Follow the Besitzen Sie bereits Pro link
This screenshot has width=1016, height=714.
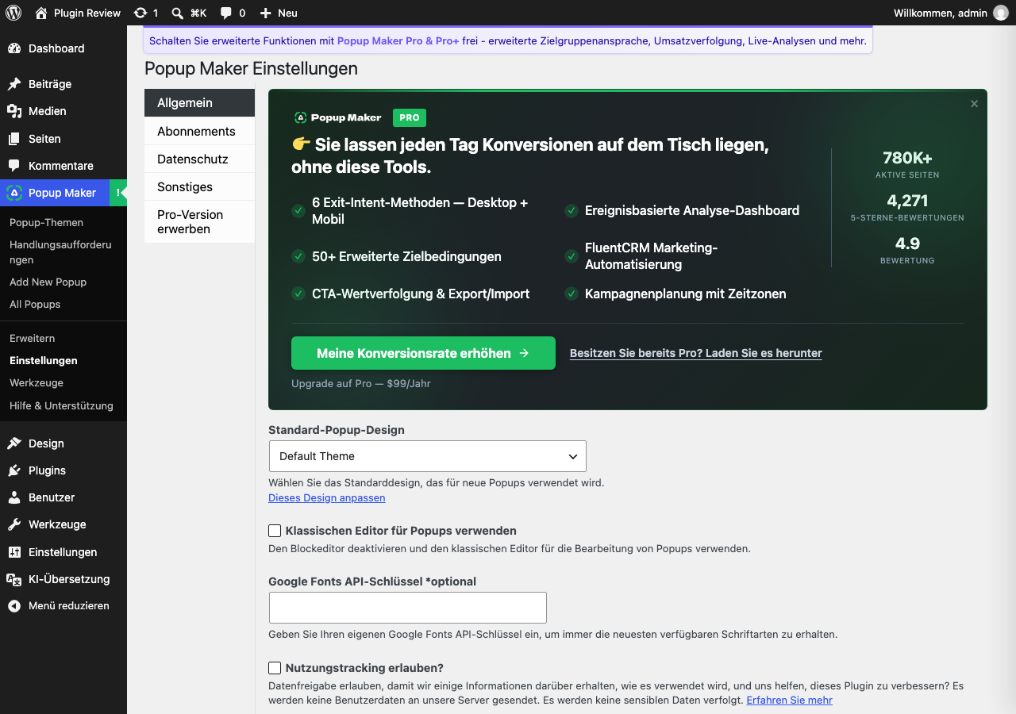click(x=696, y=353)
